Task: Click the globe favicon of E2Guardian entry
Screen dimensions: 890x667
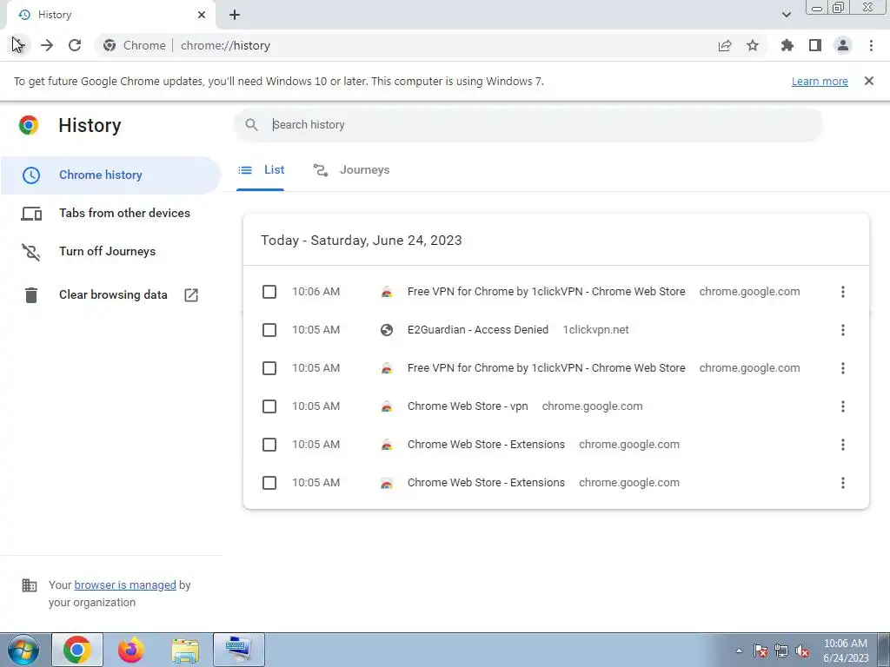Action: 387,330
